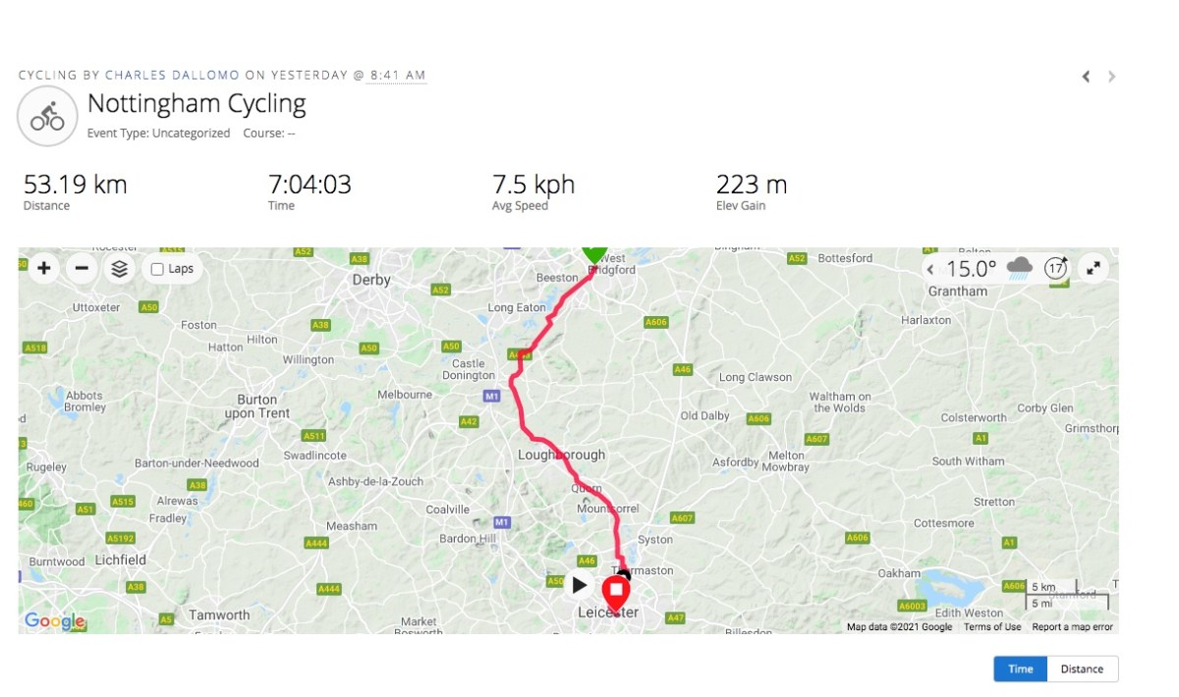Select the map layers icon

coord(119,268)
